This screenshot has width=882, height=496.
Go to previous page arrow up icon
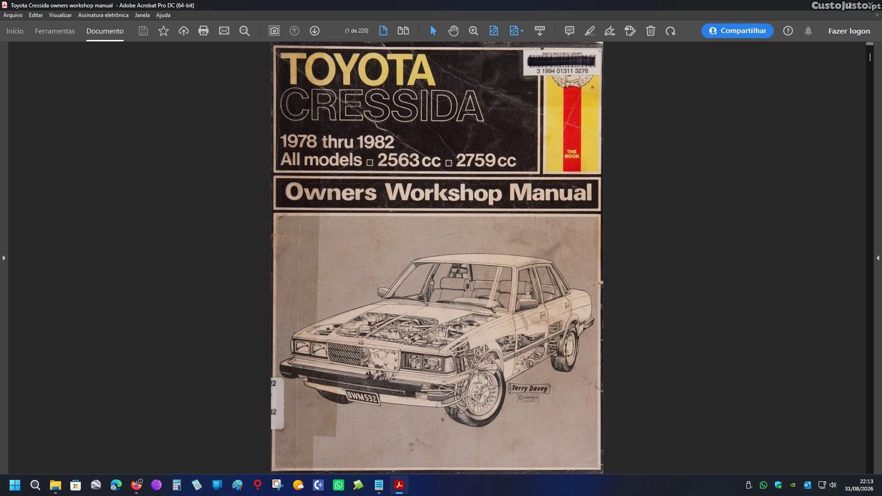(295, 31)
